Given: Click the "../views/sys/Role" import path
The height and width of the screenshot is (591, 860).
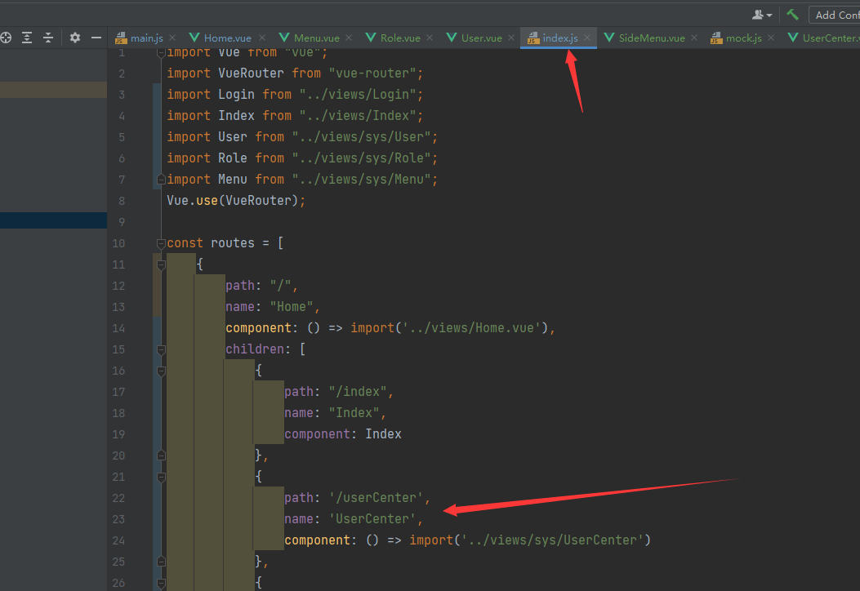Looking at the screenshot, I should 362,158.
